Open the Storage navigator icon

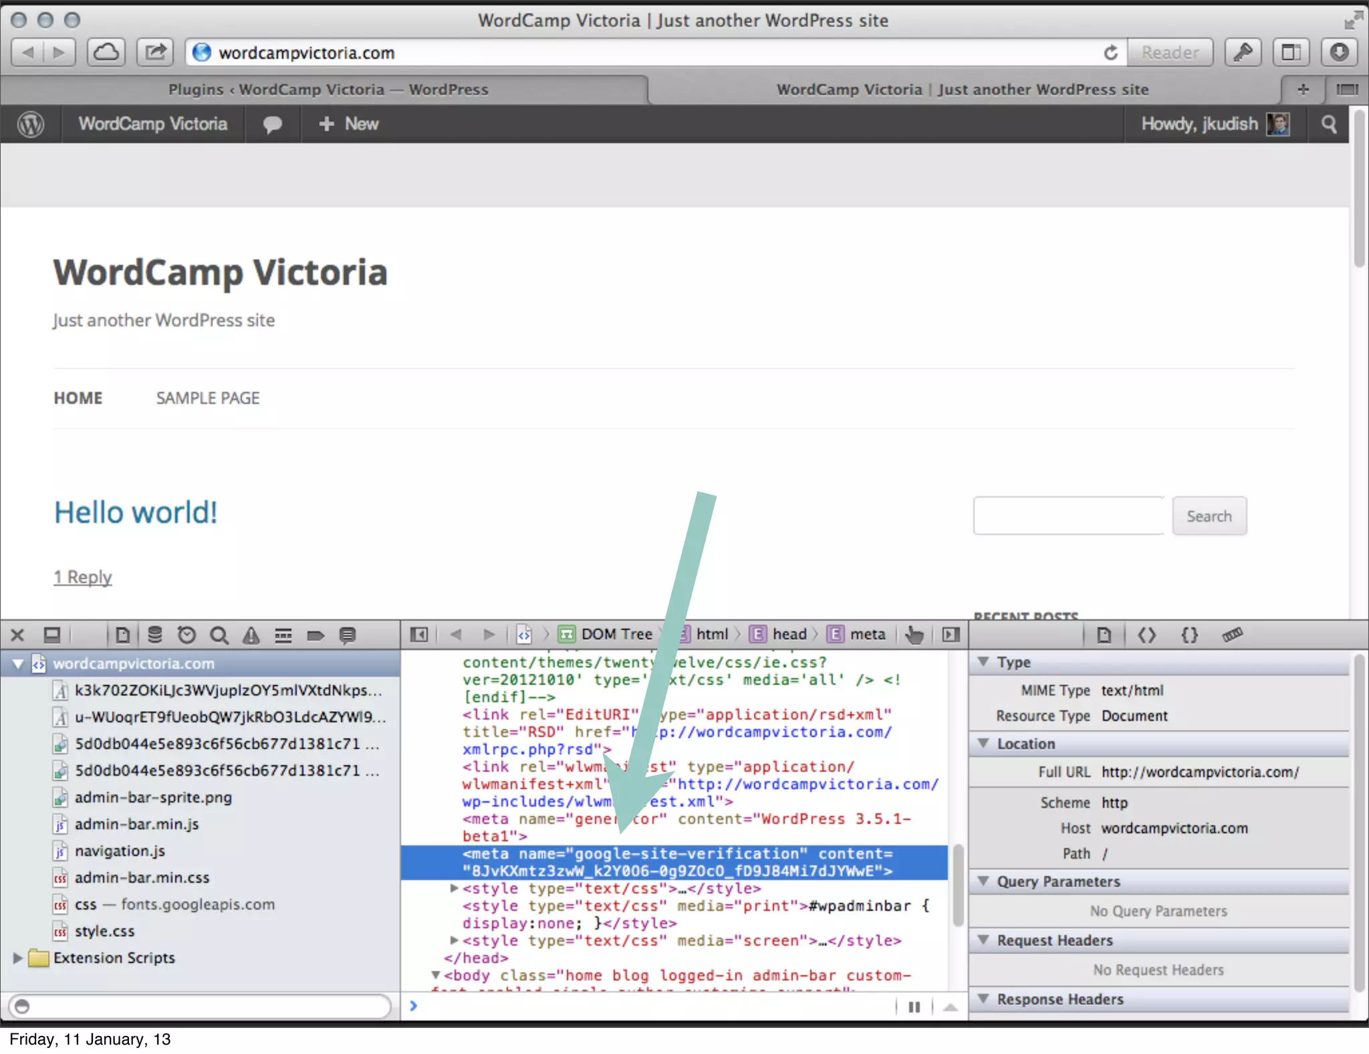[x=154, y=635]
